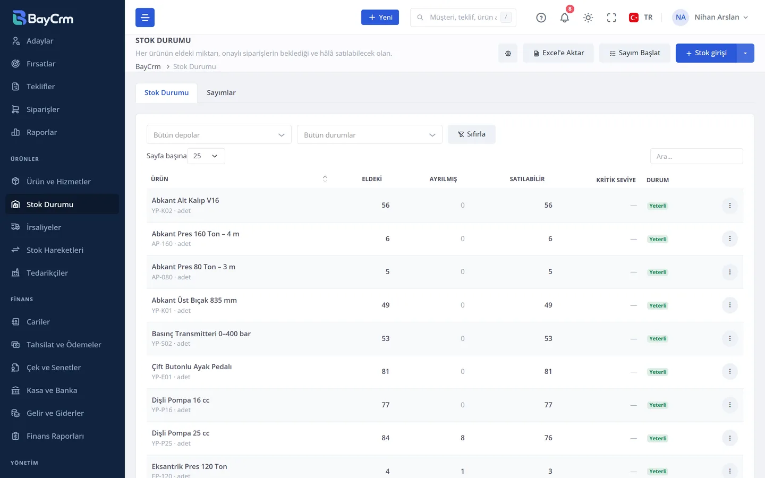Viewport: 765px width, 478px height.
Task: Toggle light/dark theme sun icon
Action: point(588,18)
